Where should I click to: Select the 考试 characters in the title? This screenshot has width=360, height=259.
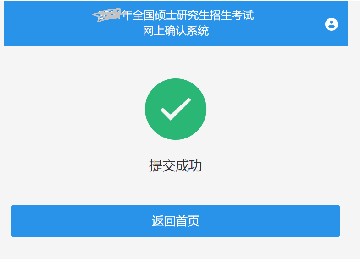[x=243, y=15]
